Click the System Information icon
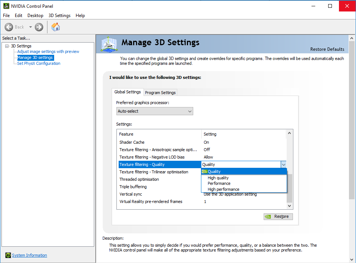The image size is (356, 263). pyautogui.click(x=8, y=255)
